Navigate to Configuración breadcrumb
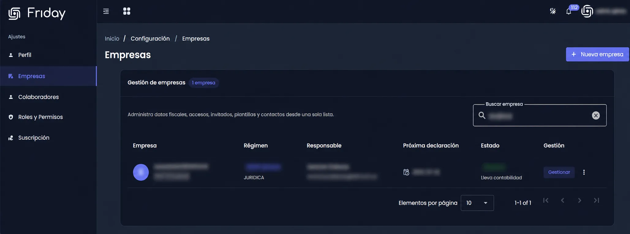The width and height of the screenshot is (630, 234). (x=150, y=39)
